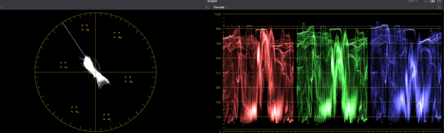This screenshot has width=444, height=133.
Task: Click the 896 scale label
Action: (218, 29)
